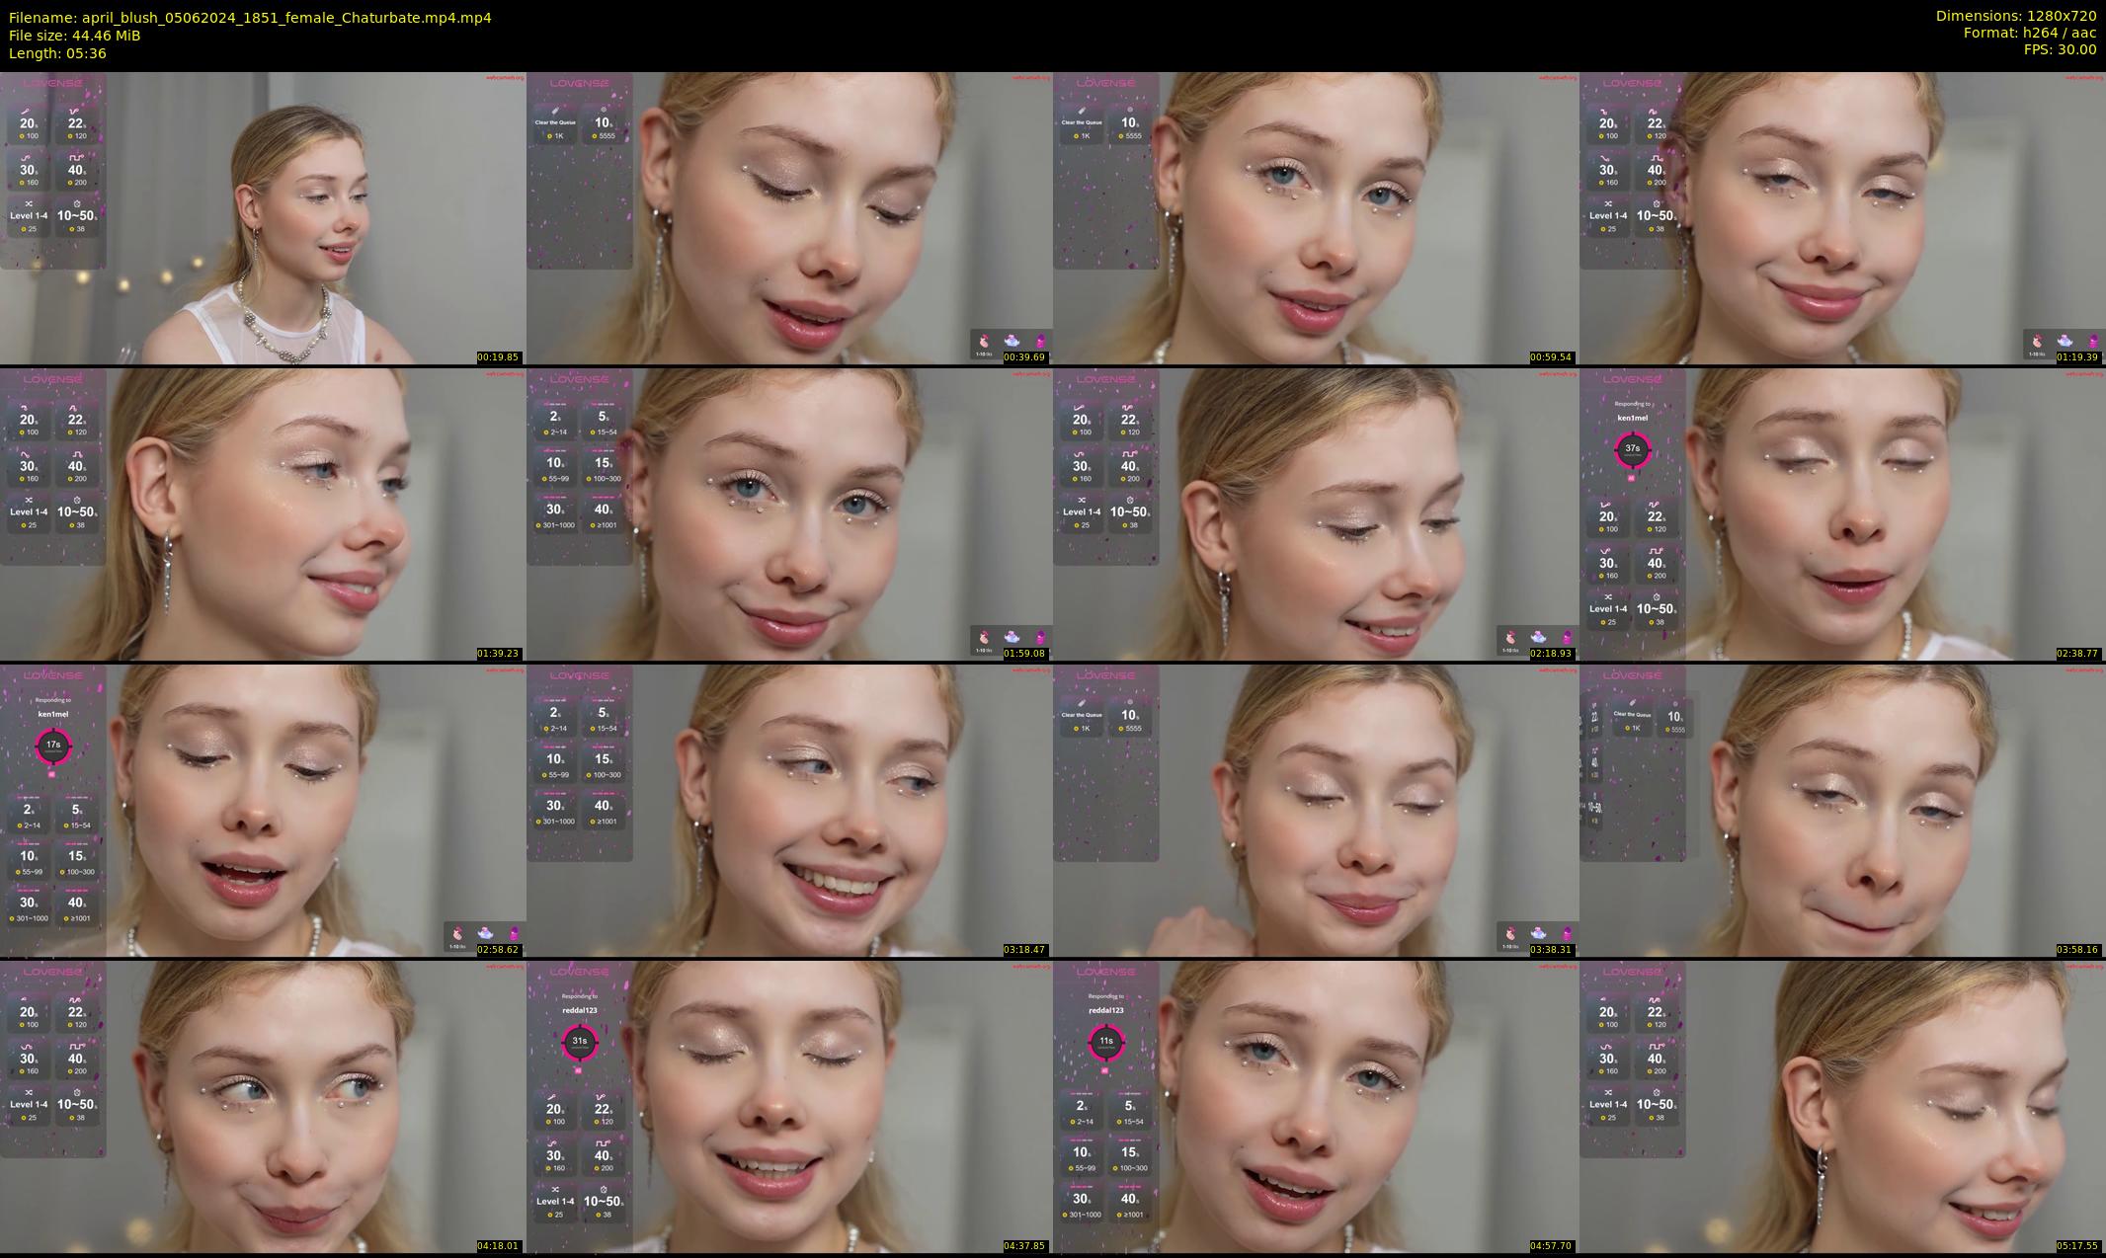The height and width of the screenshot is (1258, 2106).
Task: Click the Filename text in the header
Action: click(x=250, y=18)
